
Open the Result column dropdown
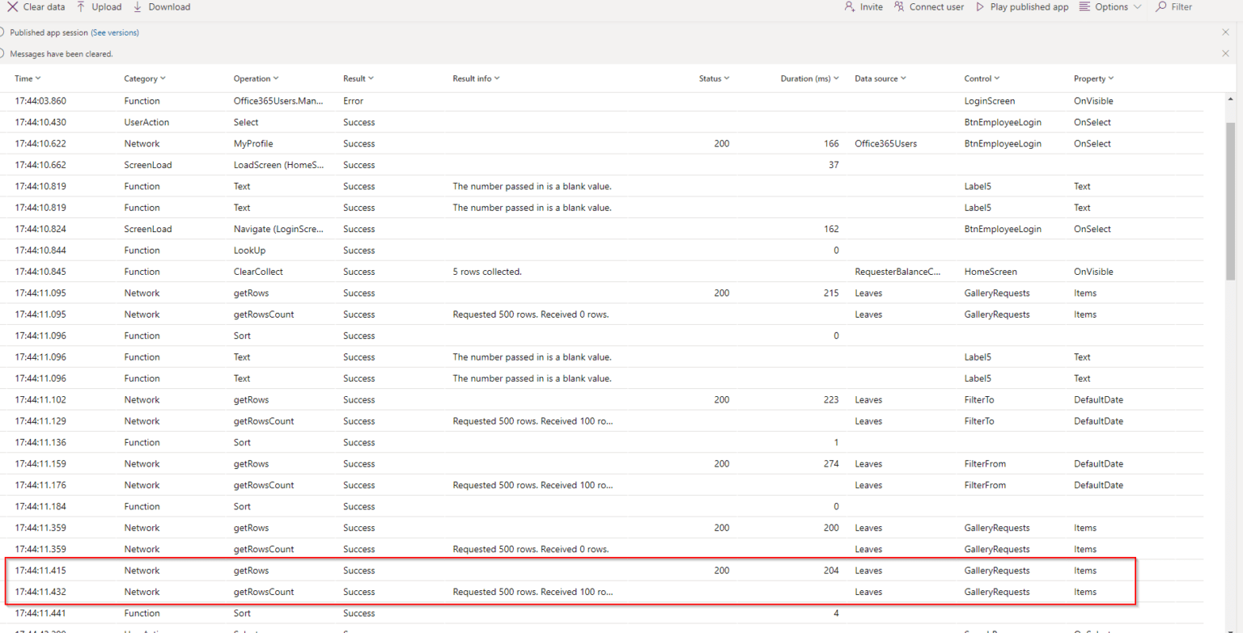(x=371, y=78)
